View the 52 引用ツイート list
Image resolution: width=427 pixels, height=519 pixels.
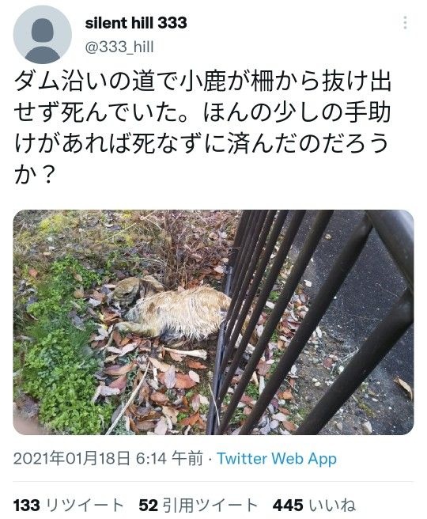(198, 506)
